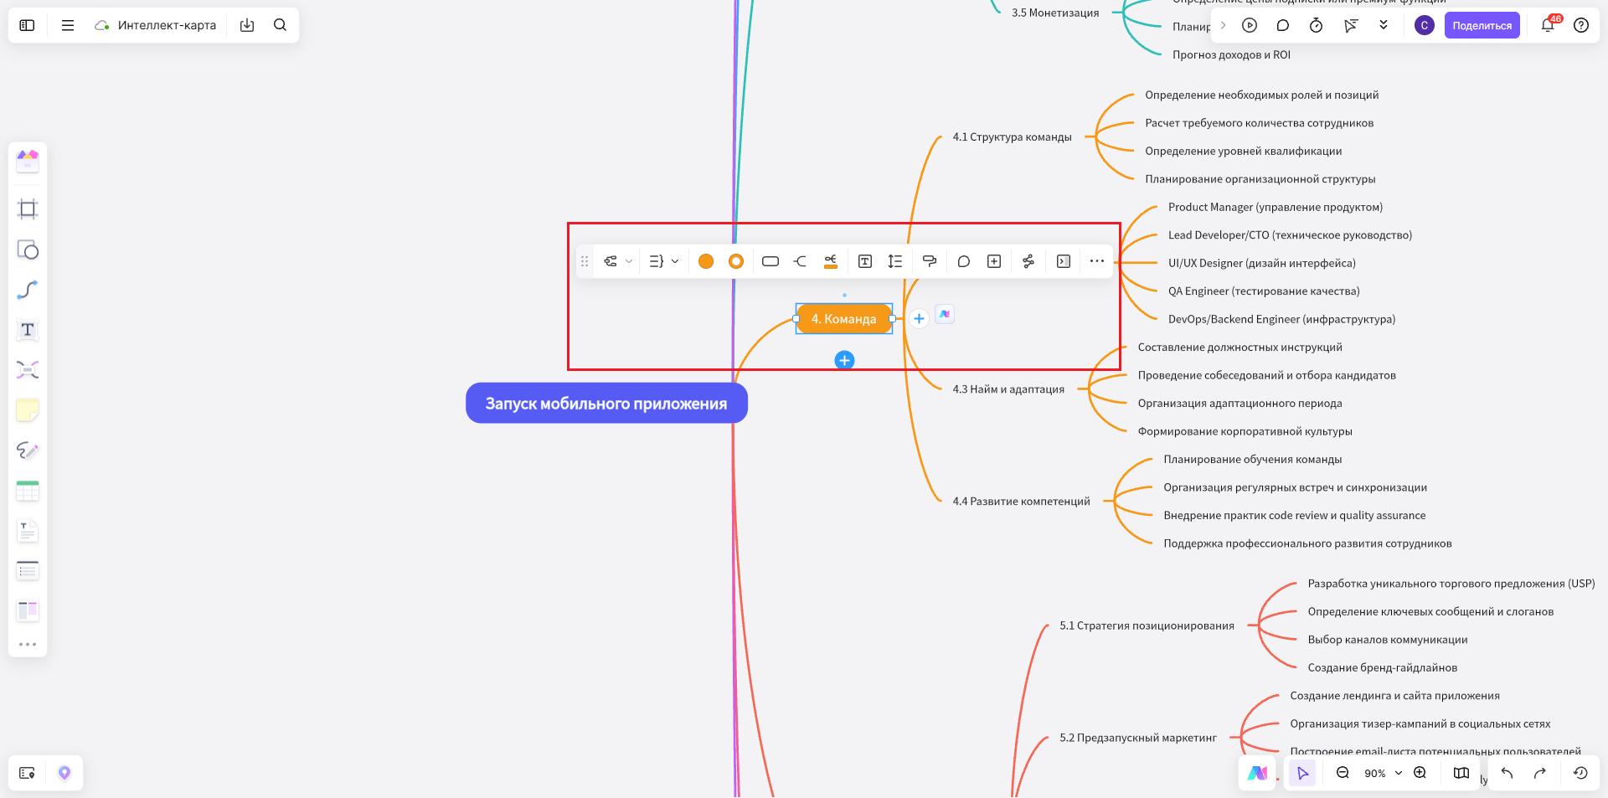Screen dimensions: 1608x798
Task: Expand the branch structure dropdown arrow
Action: pyautogui.click(x=629, y=261)
